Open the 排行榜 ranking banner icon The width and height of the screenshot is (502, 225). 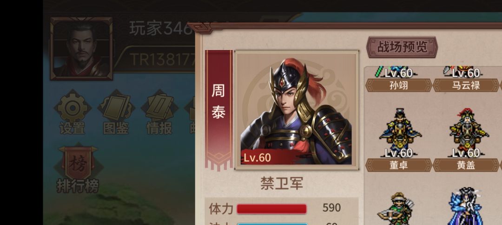(78, 163)
